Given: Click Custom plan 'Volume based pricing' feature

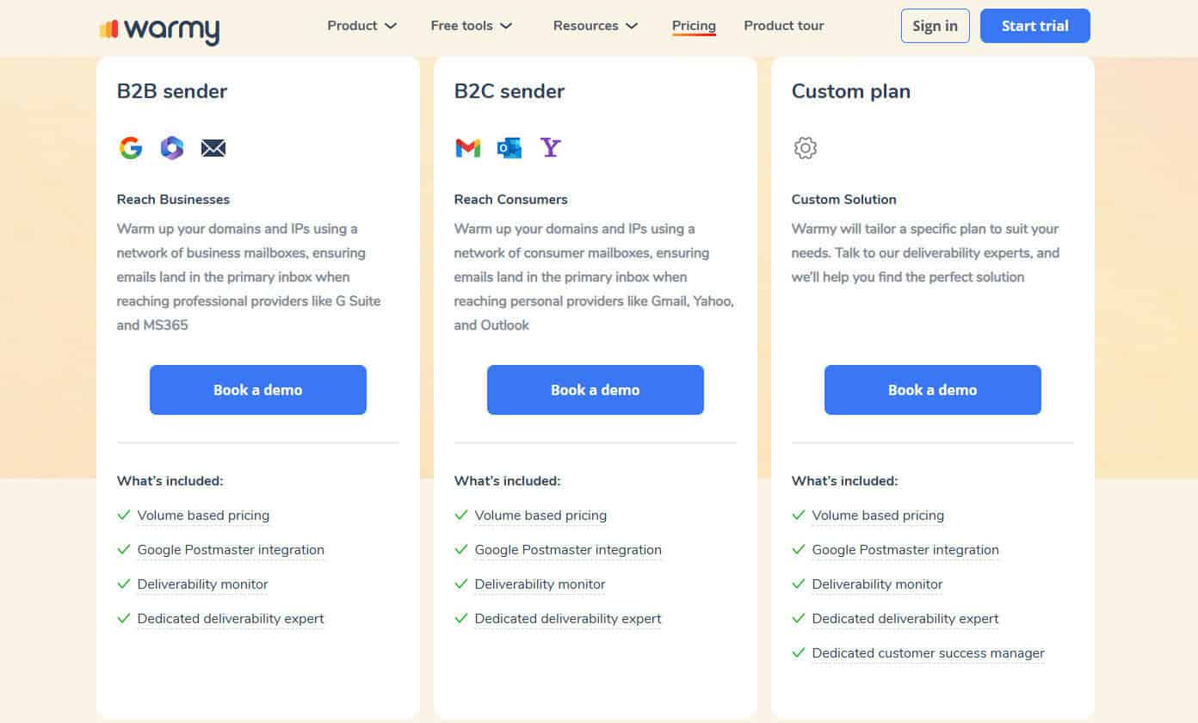Looking at the screenshot, I should point(878,516).
